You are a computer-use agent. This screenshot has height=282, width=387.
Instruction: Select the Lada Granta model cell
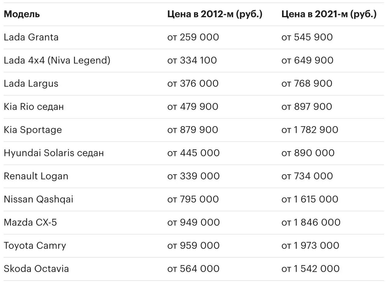pyautogui.click(x=31, y=37)
